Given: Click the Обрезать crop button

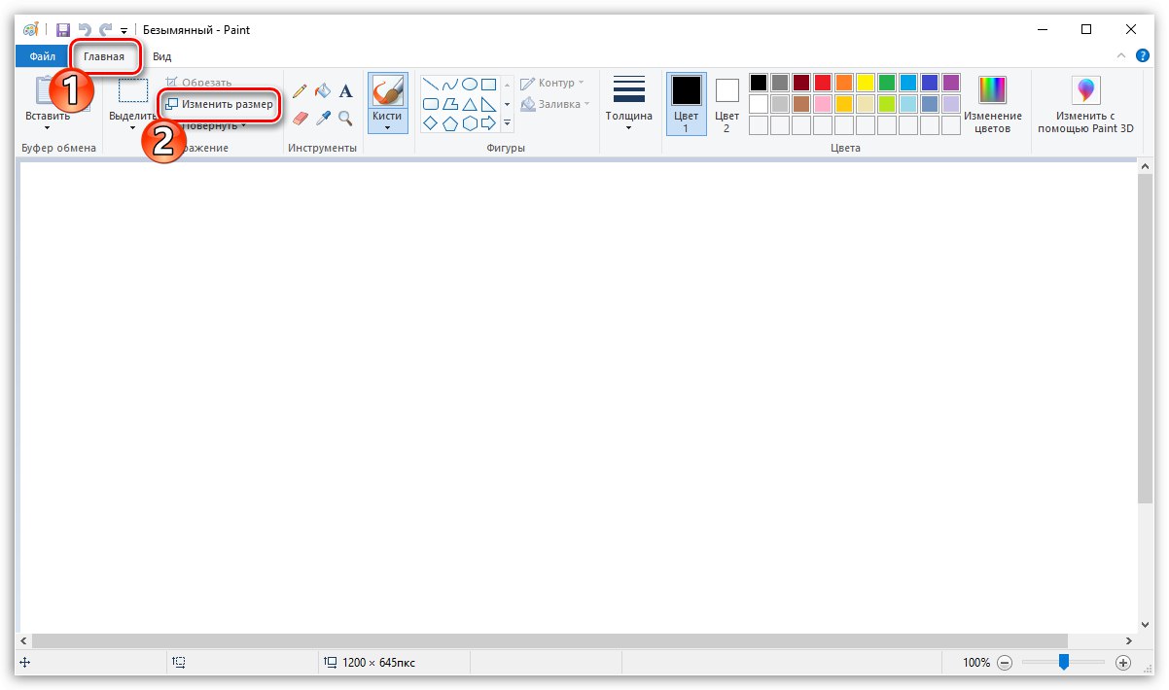Looking at the screenshot, I should 199,83.
